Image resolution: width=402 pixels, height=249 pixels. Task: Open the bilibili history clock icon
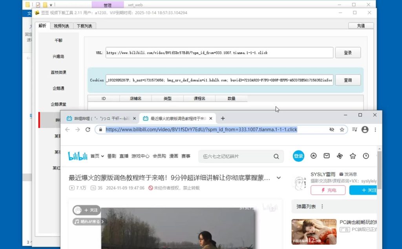pyautogui.click(x=366, y=156)
